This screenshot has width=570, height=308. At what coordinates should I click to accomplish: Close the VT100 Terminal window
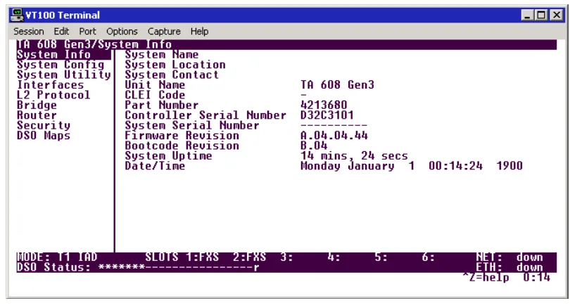point(557,15)
